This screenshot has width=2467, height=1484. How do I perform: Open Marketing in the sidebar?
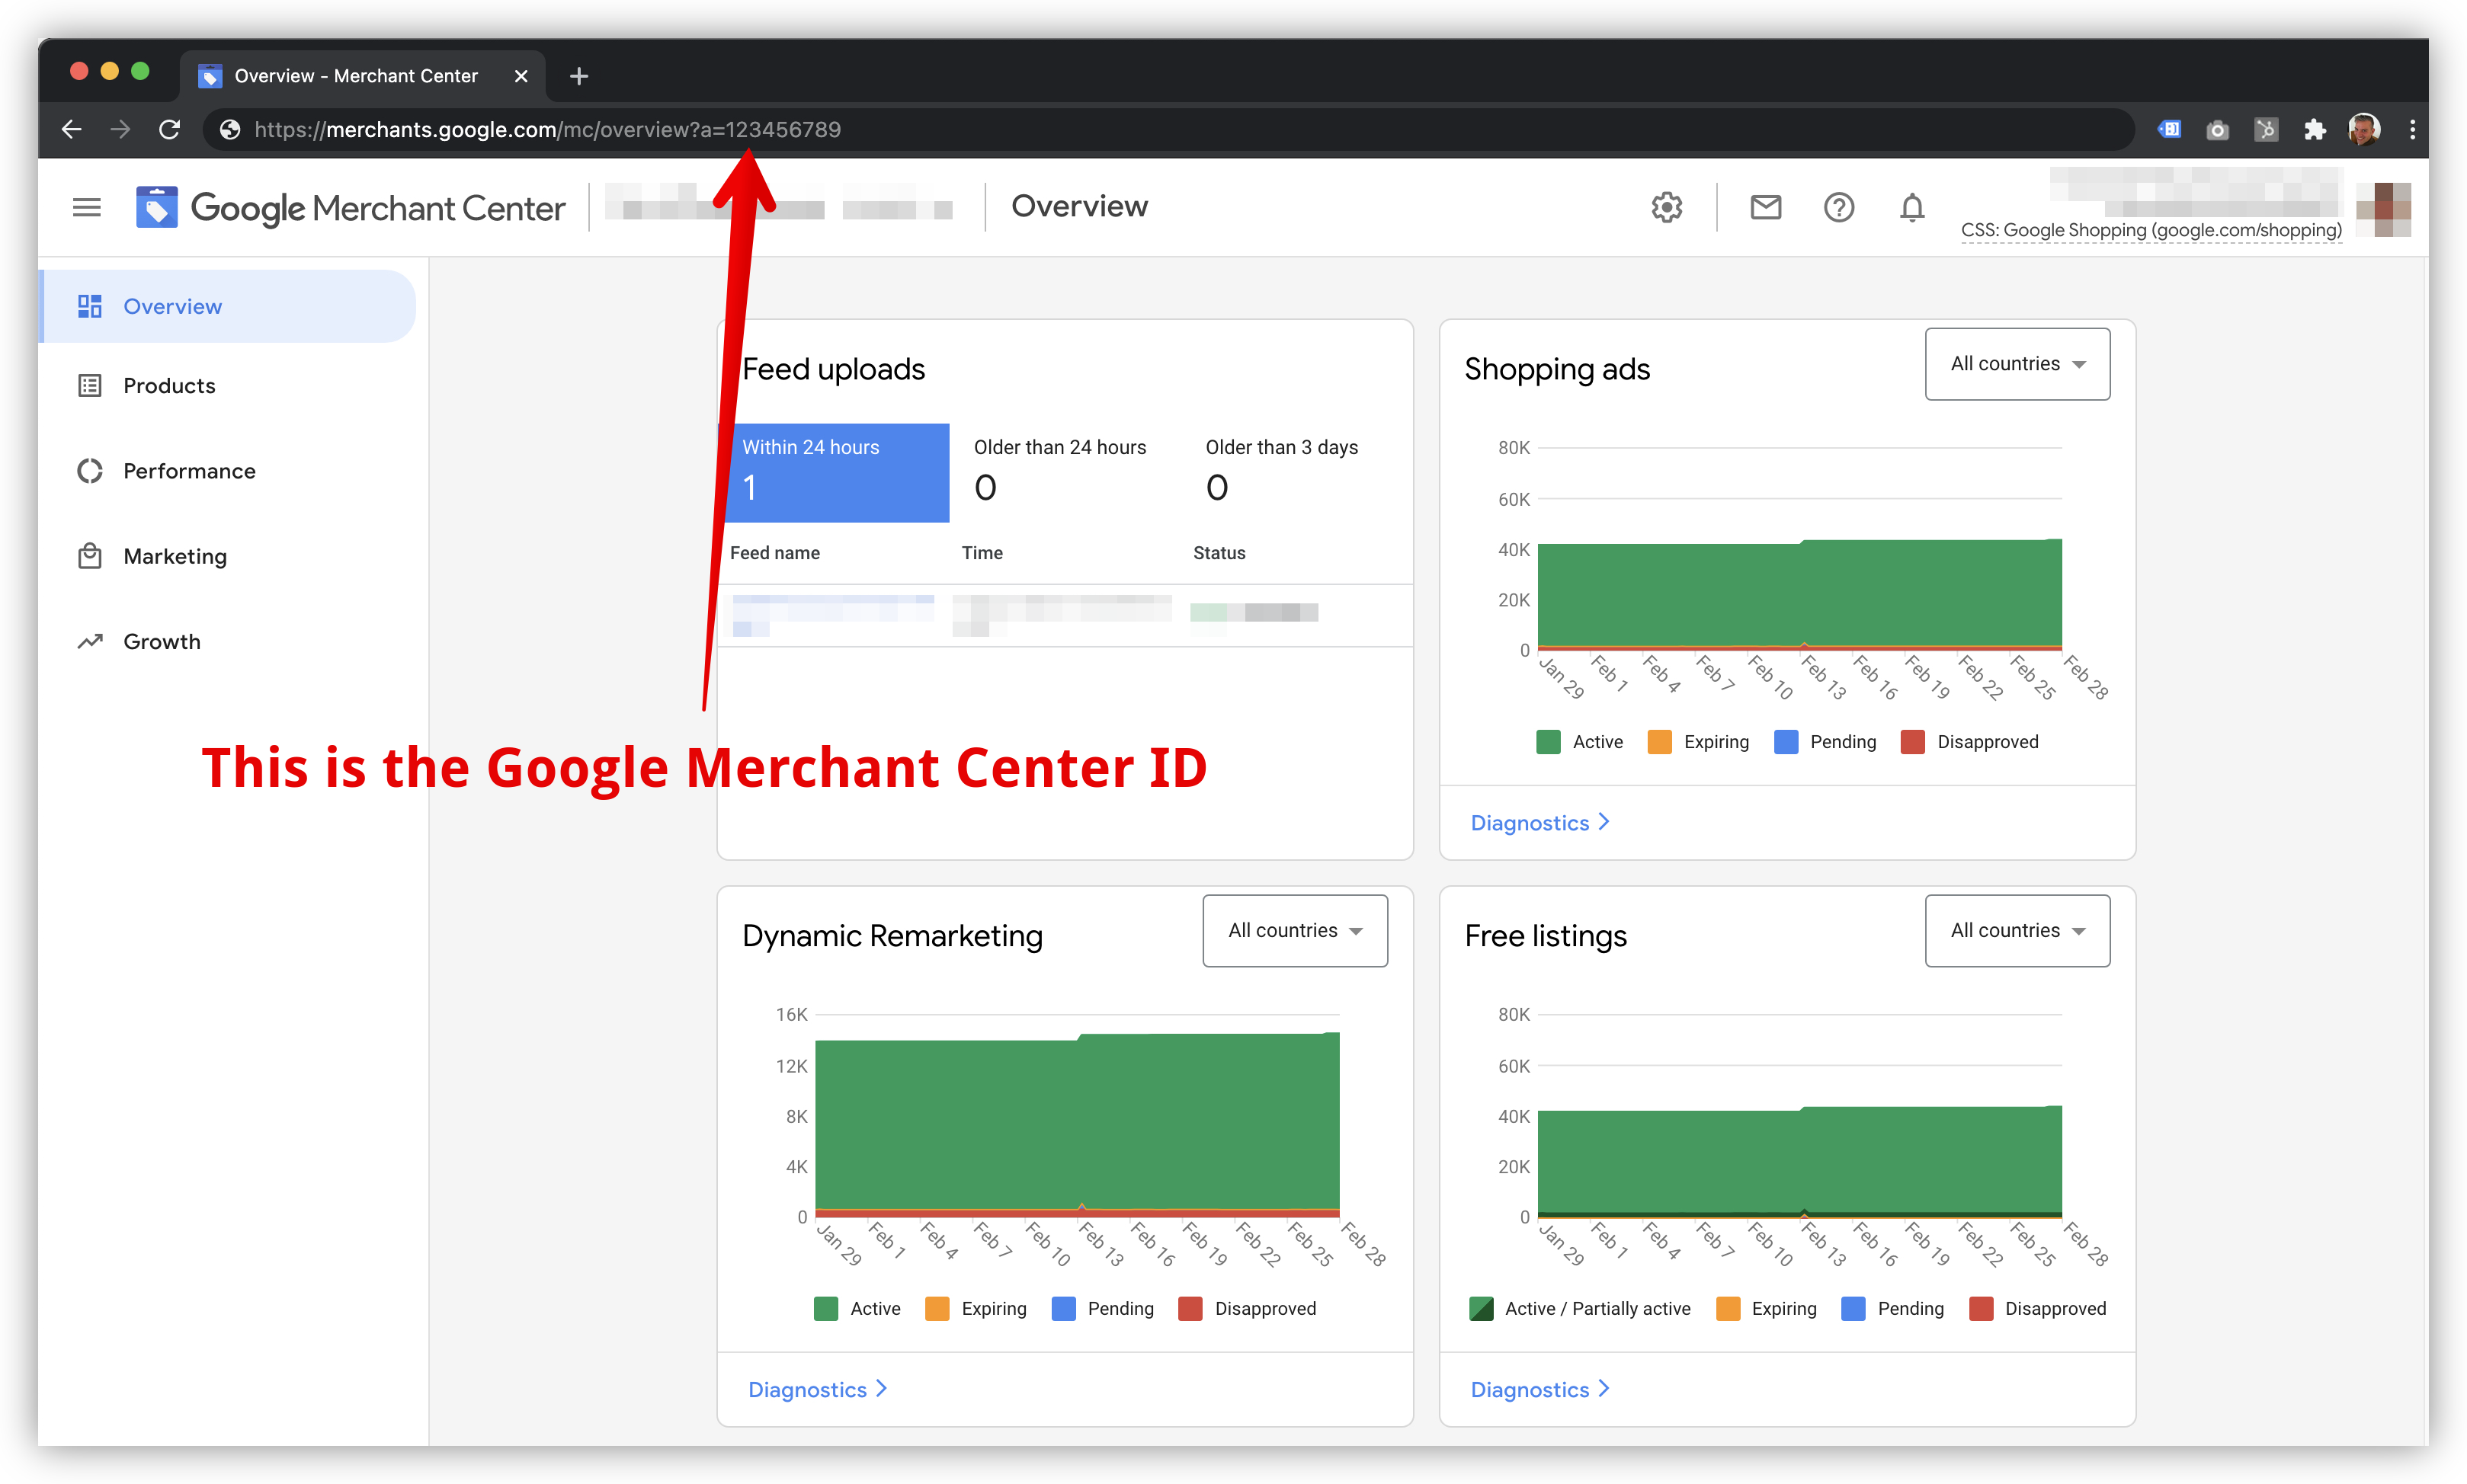pos(228,555)
